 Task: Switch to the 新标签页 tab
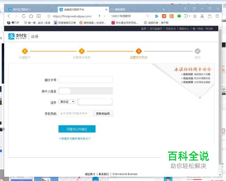134,9
